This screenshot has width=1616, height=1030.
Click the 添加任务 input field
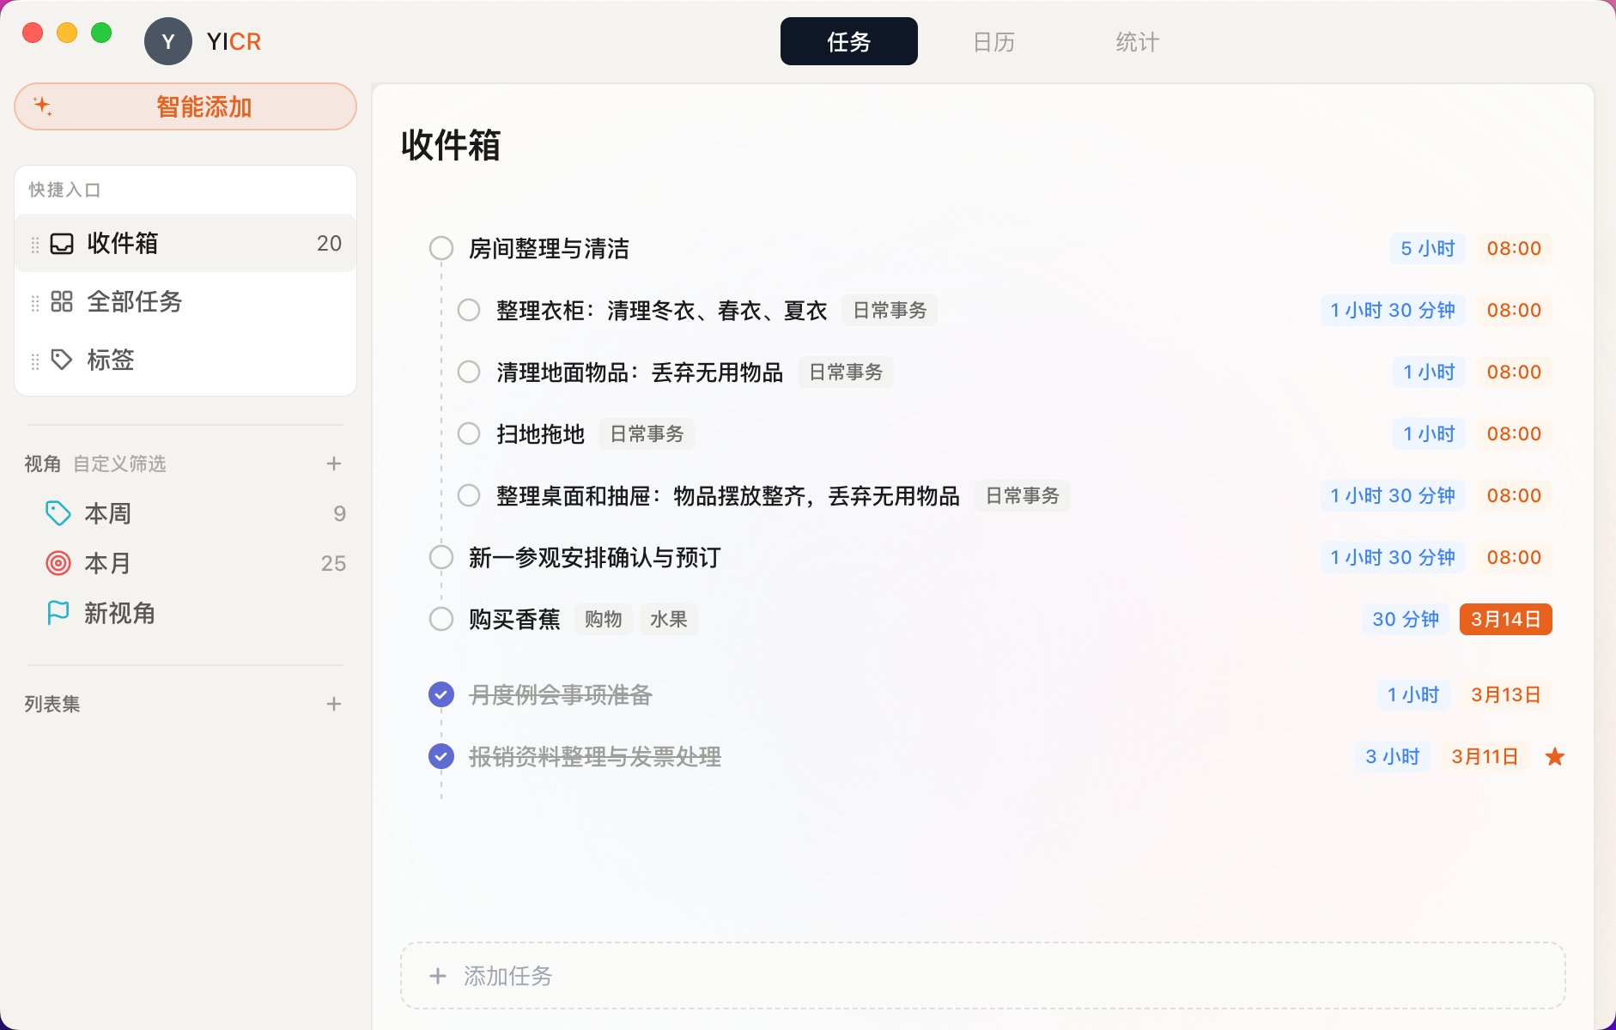click(508, 976)
